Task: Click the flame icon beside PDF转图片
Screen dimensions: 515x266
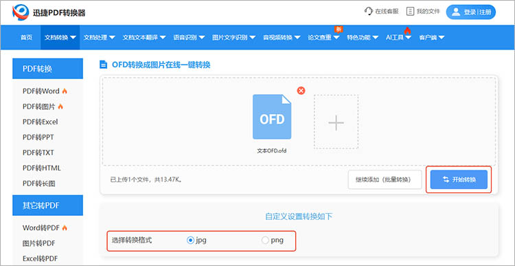Action: 60,107
